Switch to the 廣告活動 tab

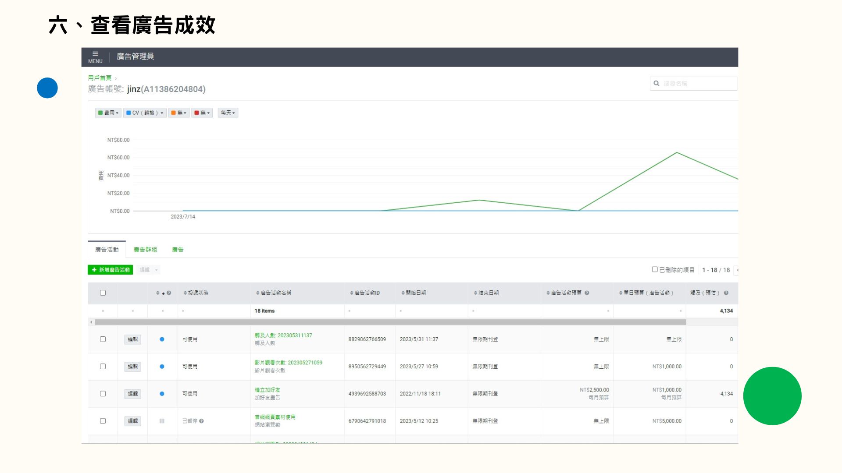pyautogui.click(x=107, y=250)
